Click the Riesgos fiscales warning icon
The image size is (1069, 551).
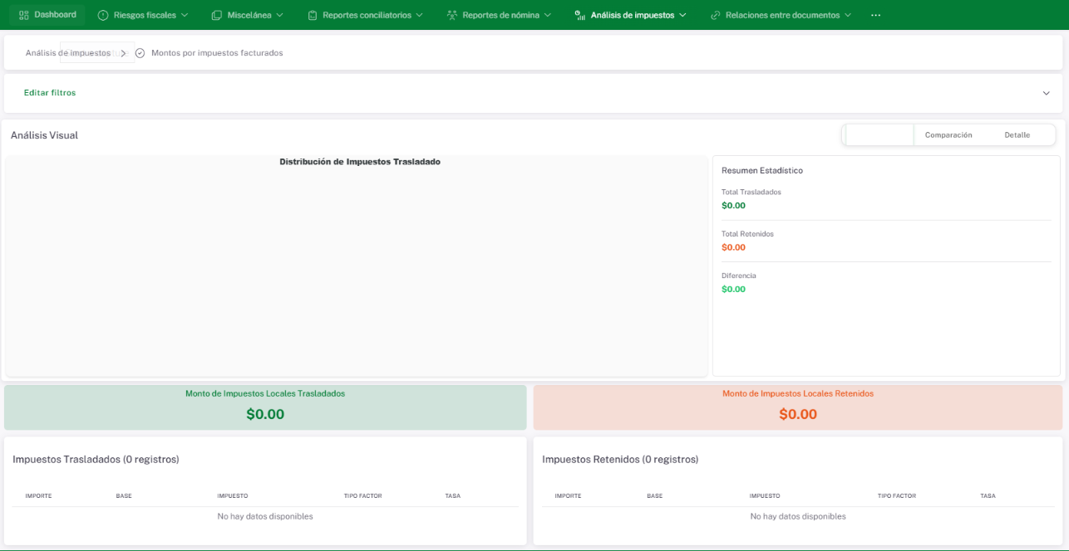[103, 15]
